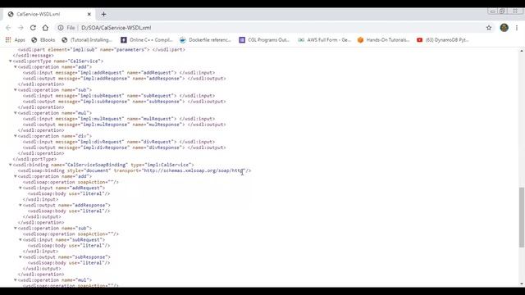Viewport: 525px width, 295px height.
Task: Collapse the portType operation "sub" node
Action: (16, 90)
